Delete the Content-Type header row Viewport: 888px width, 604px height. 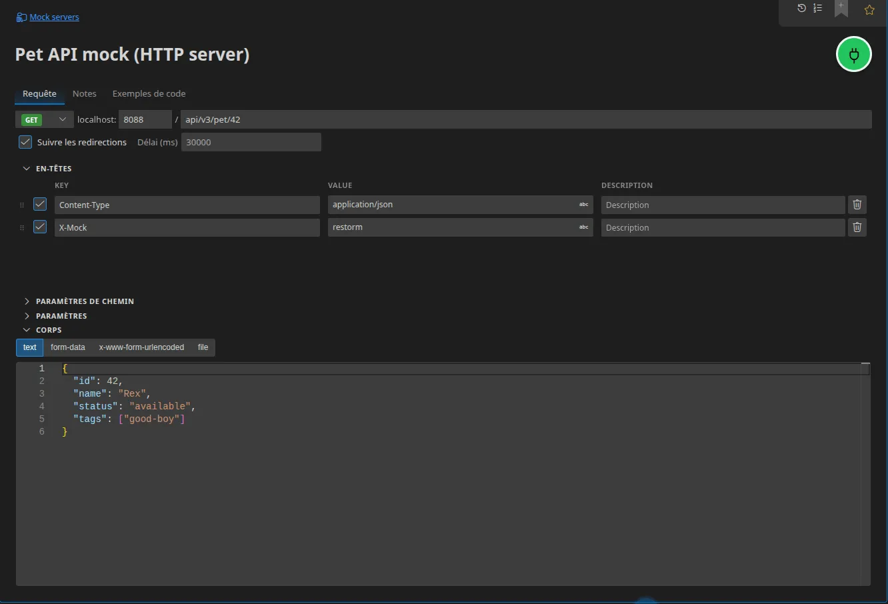coord(857,205)
